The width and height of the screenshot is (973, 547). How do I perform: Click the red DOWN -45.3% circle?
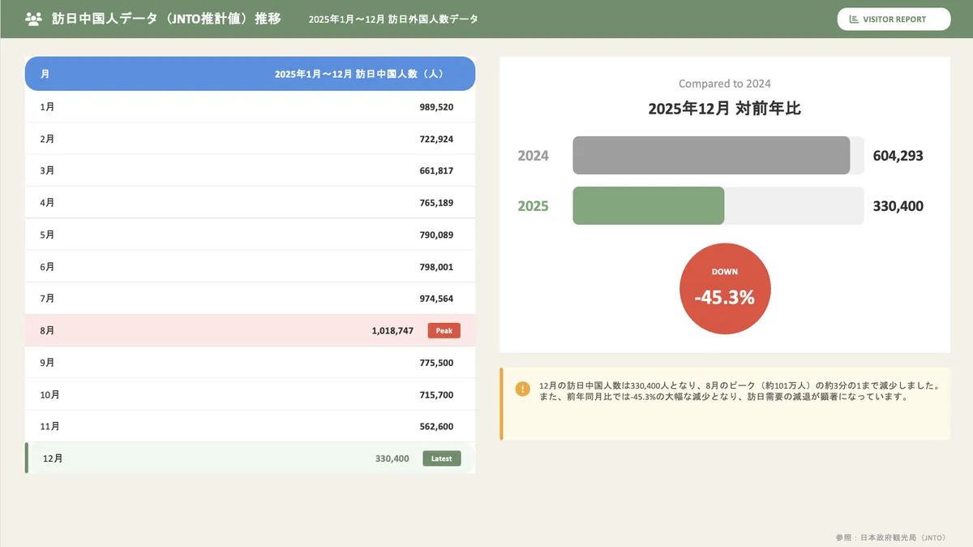click(724, 289)
